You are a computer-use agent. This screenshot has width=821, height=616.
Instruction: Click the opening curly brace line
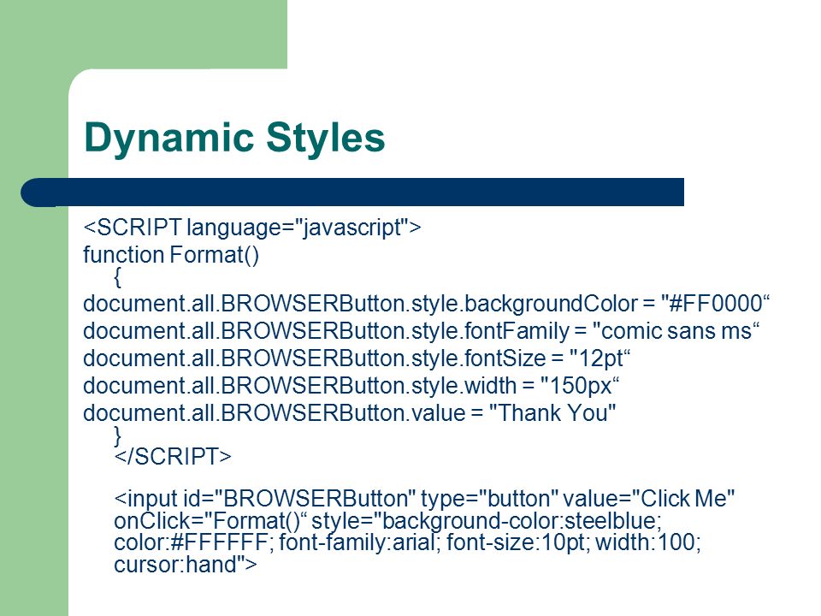[117, 277]
